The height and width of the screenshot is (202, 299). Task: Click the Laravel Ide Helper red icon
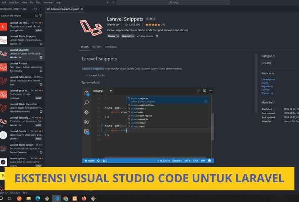coord(3,27)
